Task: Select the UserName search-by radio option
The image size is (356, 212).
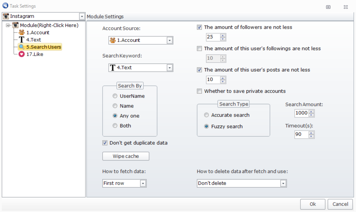Action: pos(115,96)
